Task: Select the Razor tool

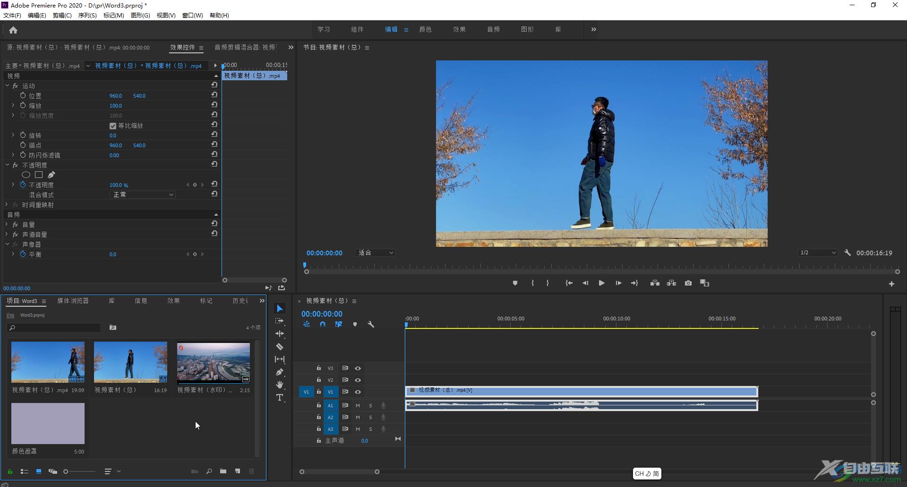Action: pos(280,346)
